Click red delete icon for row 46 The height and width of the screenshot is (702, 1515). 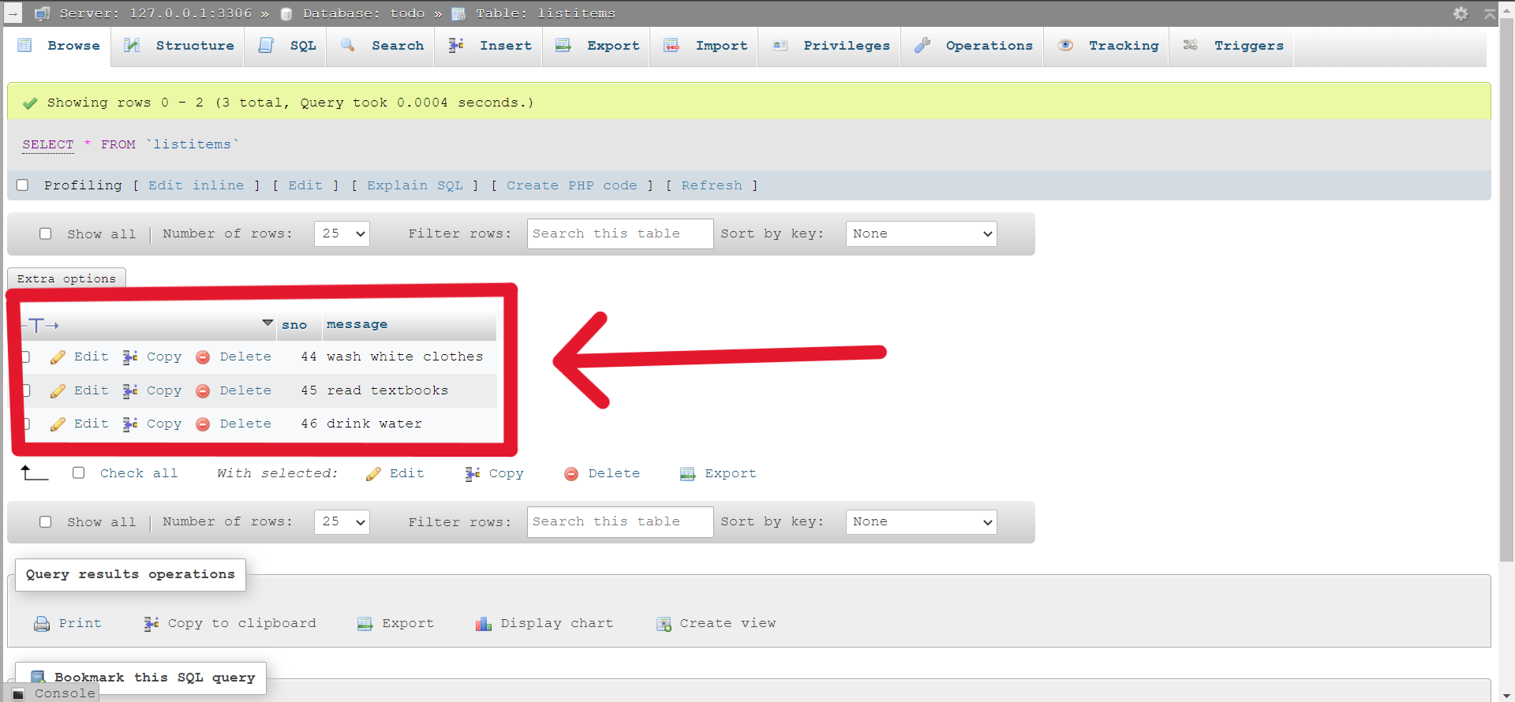(203, 424)
